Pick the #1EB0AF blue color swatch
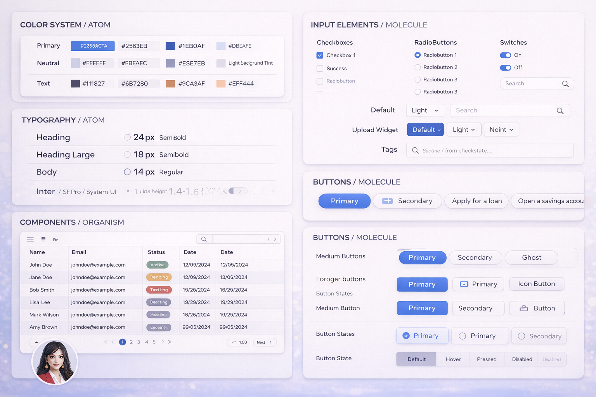596x397 pixels. pyautogui.click(x=170, y=46)
